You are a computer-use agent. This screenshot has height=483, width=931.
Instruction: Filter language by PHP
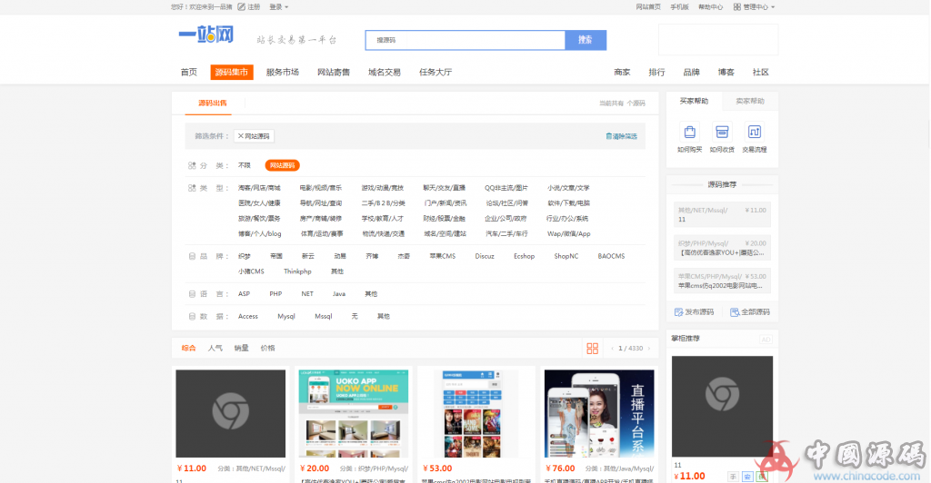click(275, 294)
